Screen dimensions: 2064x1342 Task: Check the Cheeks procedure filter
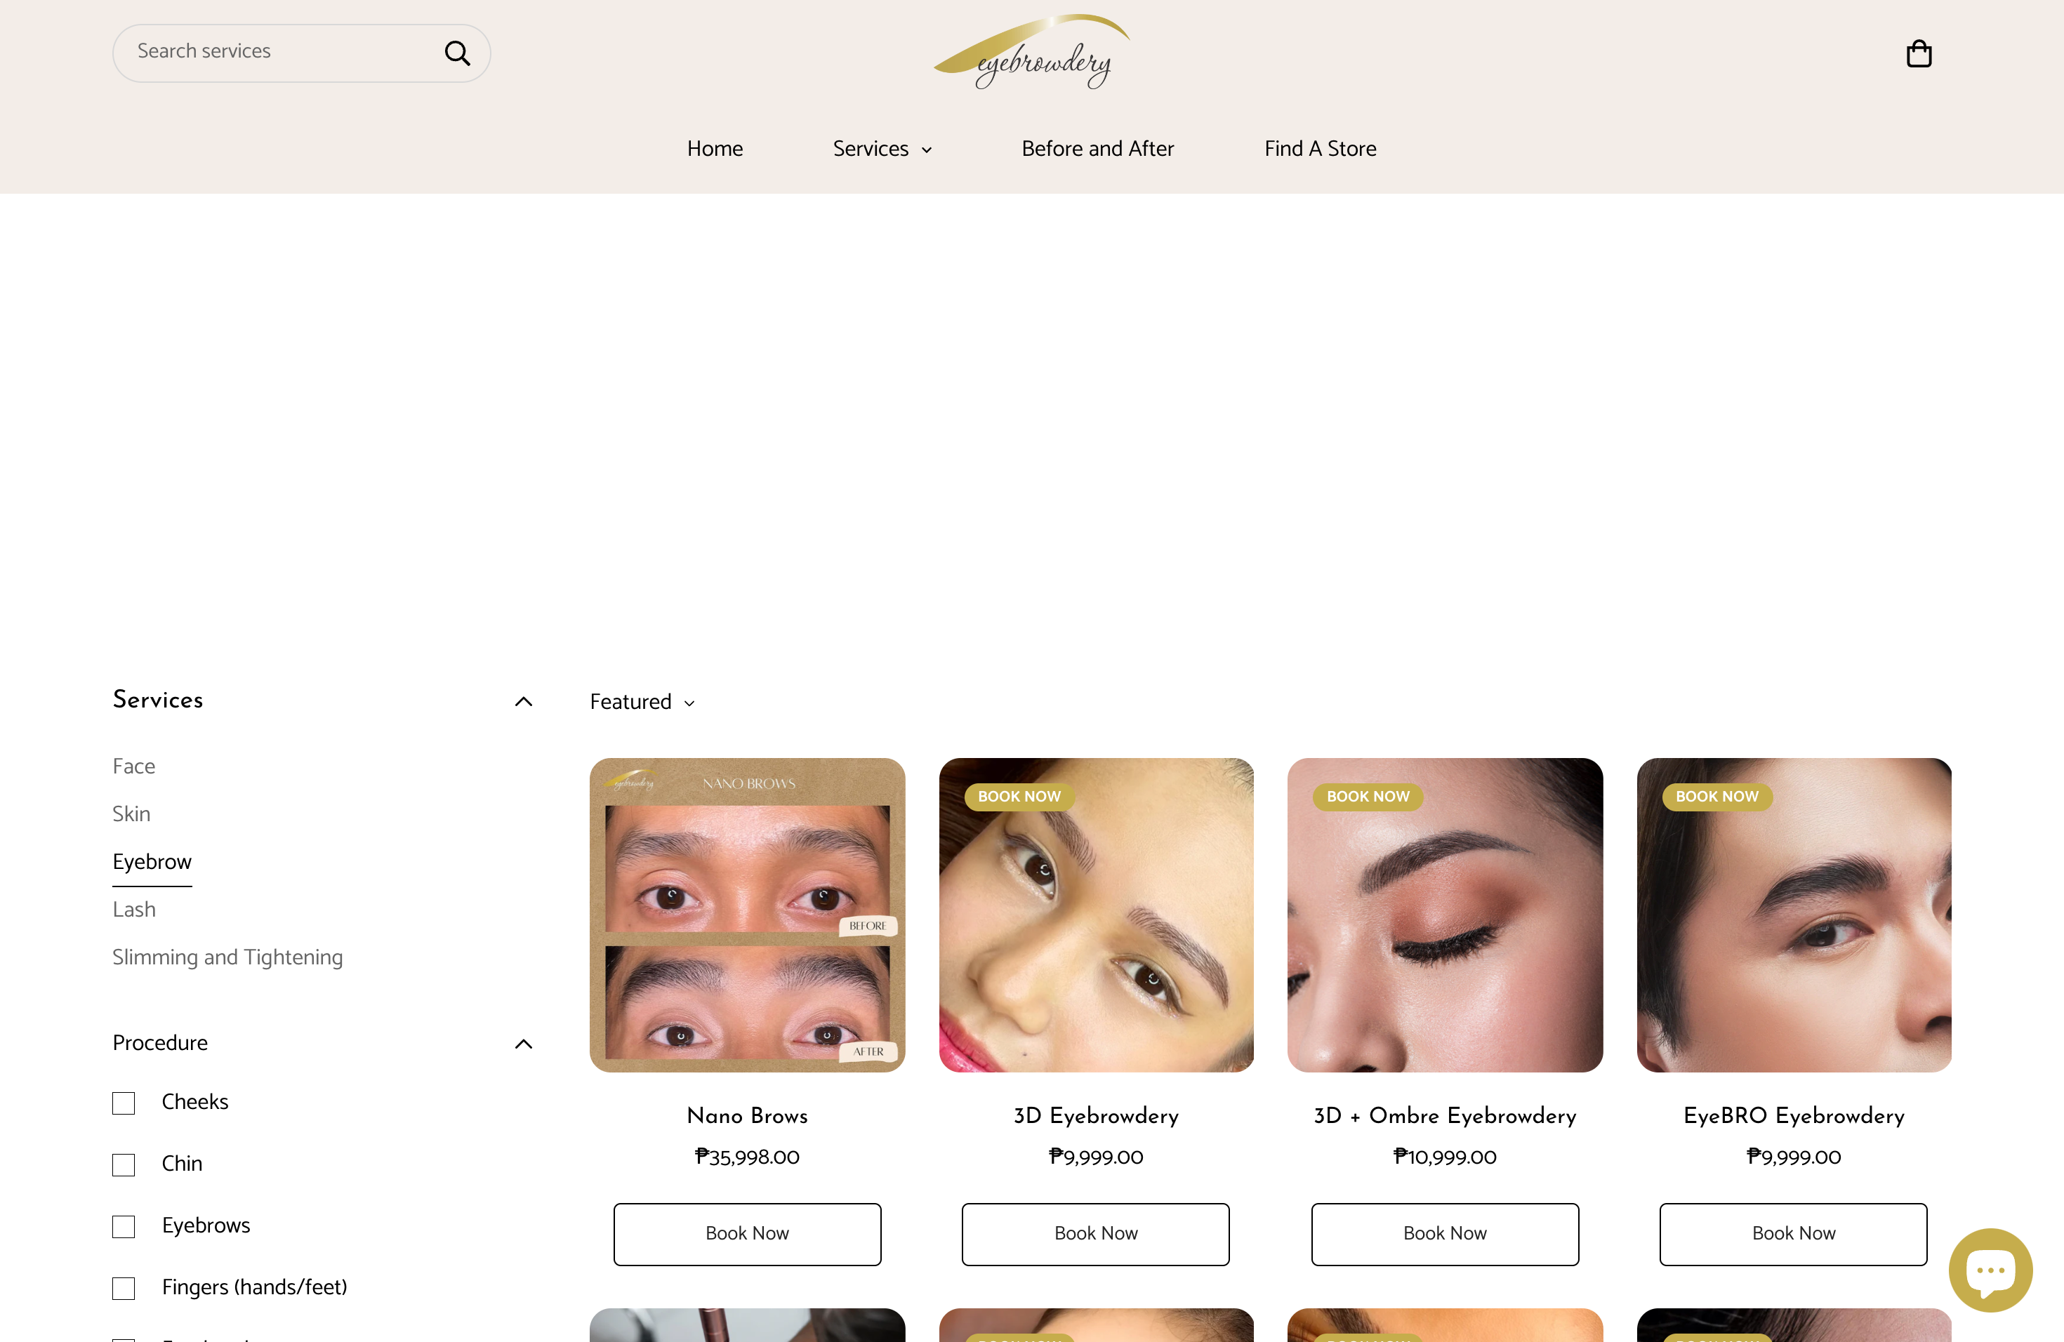tap(123, 1103)
